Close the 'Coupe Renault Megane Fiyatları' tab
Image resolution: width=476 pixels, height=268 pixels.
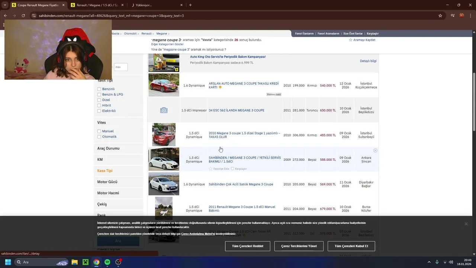[x=63, y=5]
